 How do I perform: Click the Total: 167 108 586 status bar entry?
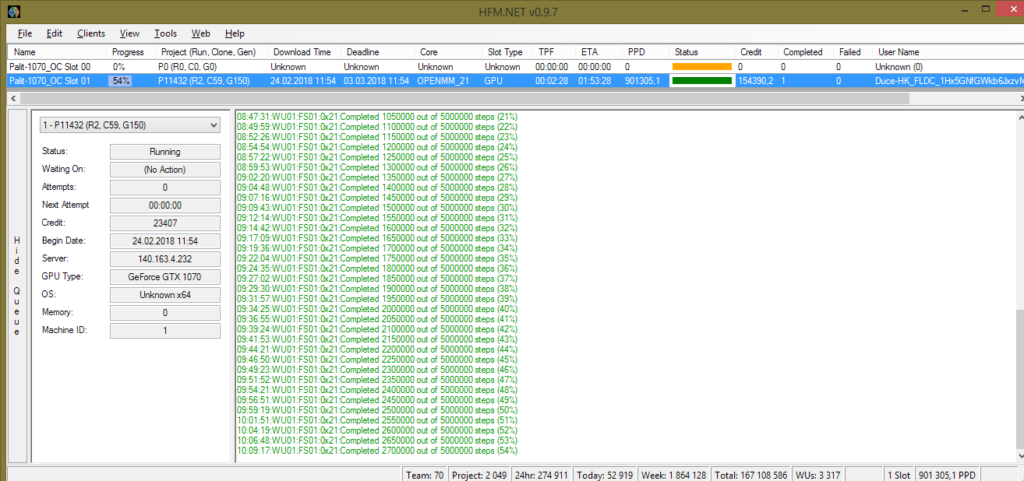pyautogui.click(x=751, y=475)
